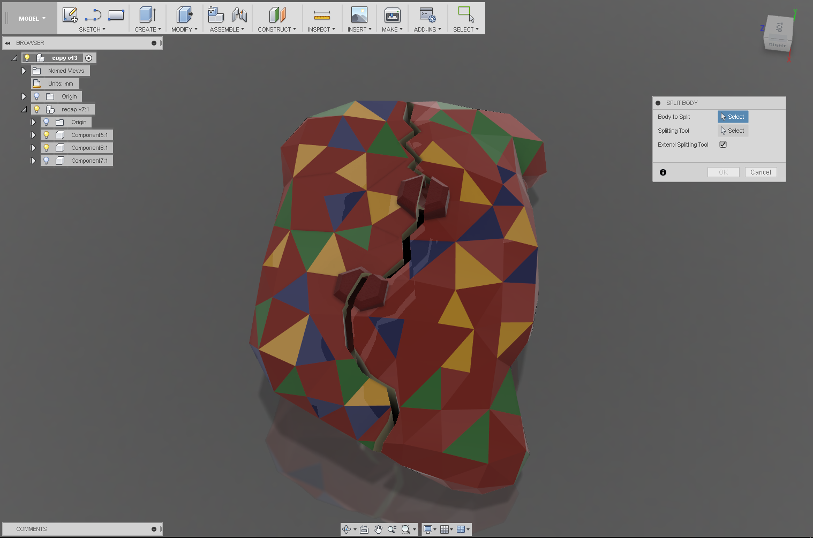Expand Component5:1 tree node
The width and height of the screenshot is (813, 538).
coord(33,135)
